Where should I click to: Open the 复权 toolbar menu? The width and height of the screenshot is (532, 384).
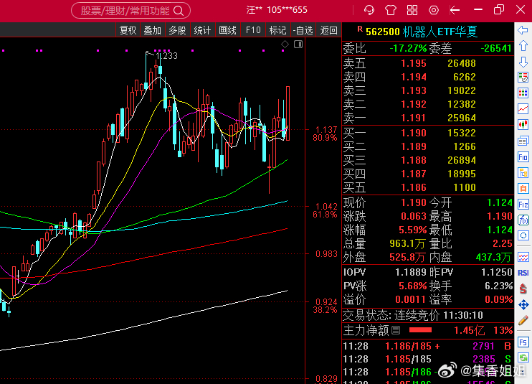tap(128, 30)
